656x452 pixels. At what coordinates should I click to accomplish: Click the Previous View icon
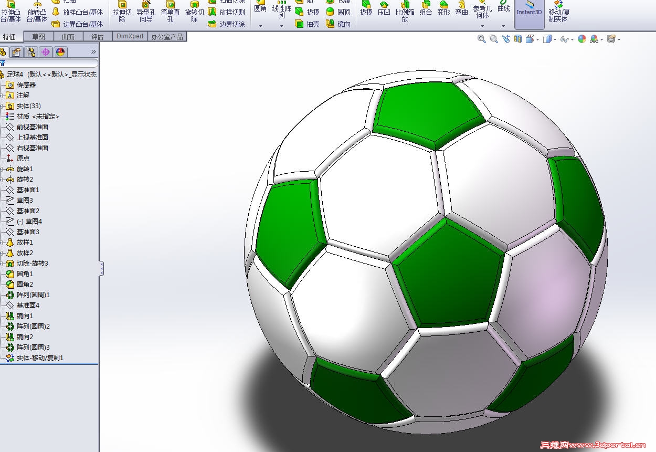tap(505, 39)
